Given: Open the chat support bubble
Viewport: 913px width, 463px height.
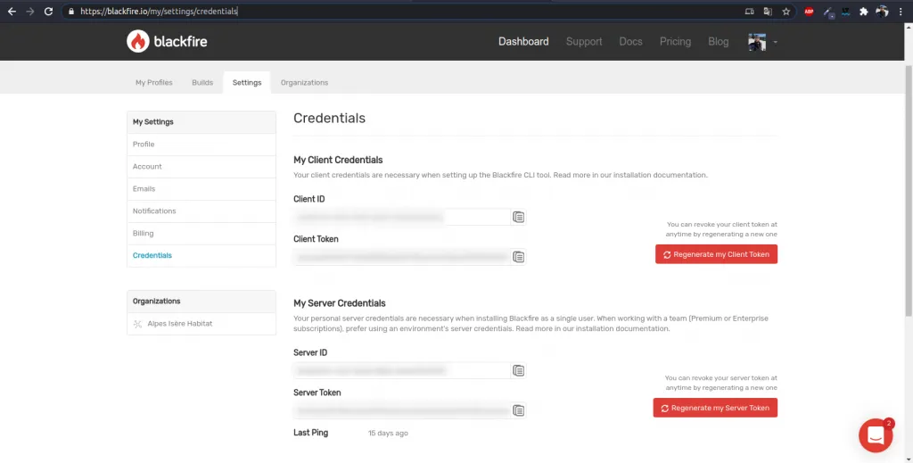Looking at the screenshot, I should coord(876,434).
